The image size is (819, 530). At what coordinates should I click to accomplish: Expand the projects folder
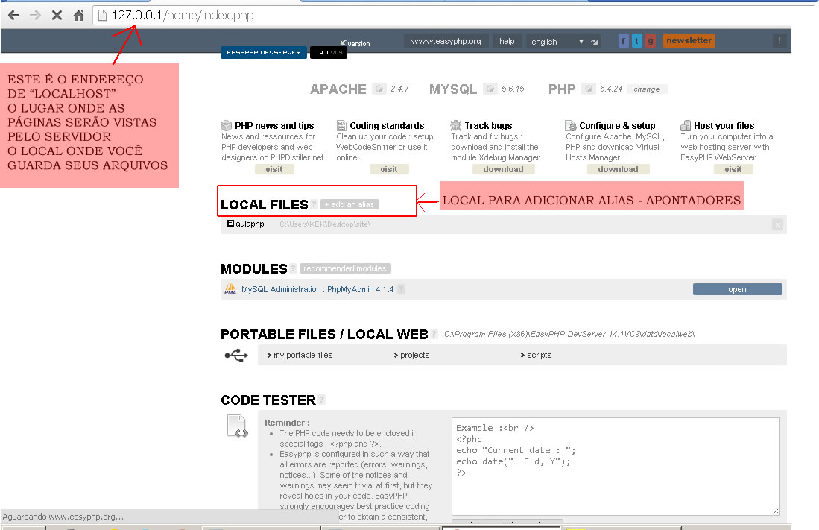[x=411, y=355]
